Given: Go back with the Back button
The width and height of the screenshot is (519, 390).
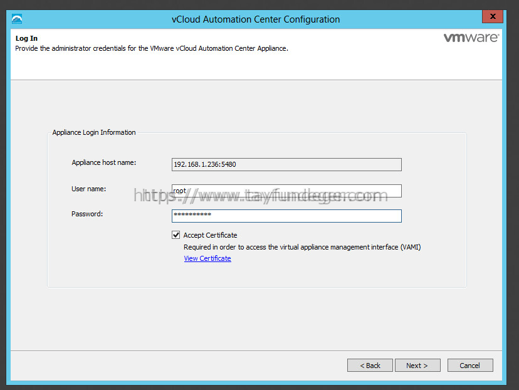Looking at the screenshot, I should click(x=370, y=366).
